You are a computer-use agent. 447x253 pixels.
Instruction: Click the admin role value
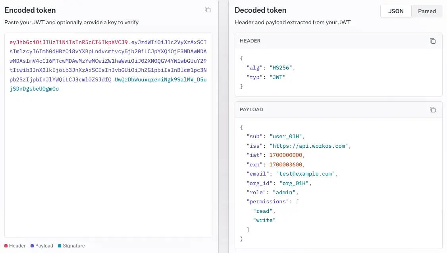285,192
